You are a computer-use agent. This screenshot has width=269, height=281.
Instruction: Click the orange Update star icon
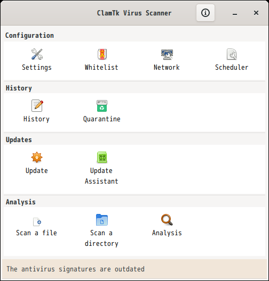click(37, 157)
